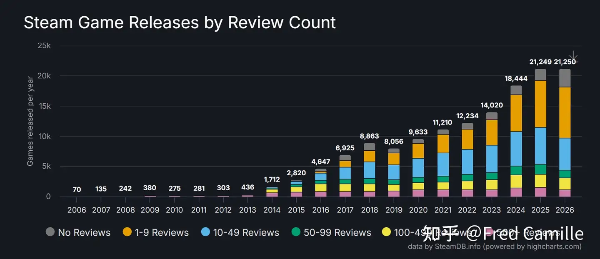Click the yellow legend dot for 100-499 Reviews

387,232
